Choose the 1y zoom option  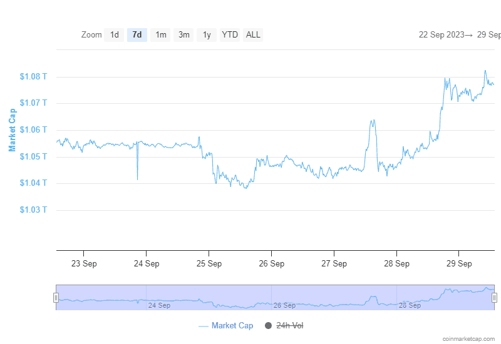207,35
